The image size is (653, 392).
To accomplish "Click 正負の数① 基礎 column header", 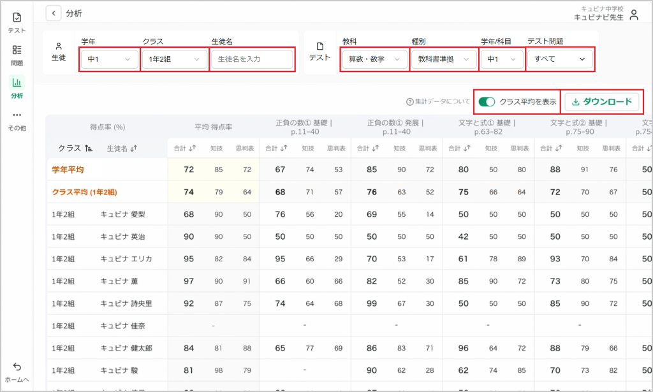I will 304,127.
